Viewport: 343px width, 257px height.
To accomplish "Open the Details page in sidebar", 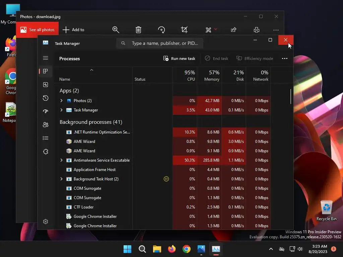I will point(46,138).
